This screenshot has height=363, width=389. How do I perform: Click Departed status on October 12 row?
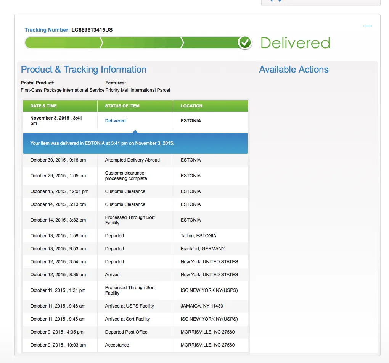click(114, 262)
